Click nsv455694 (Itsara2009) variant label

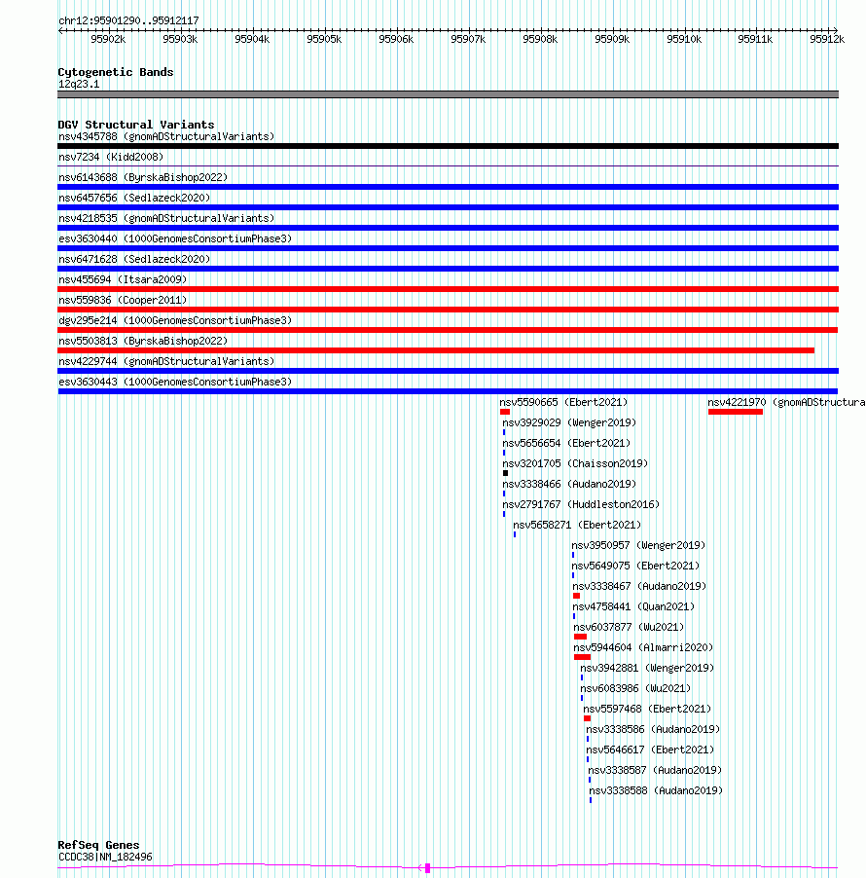coord(123,280)
